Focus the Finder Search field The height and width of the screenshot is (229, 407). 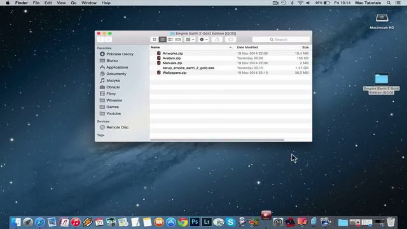tap(281, 39)
